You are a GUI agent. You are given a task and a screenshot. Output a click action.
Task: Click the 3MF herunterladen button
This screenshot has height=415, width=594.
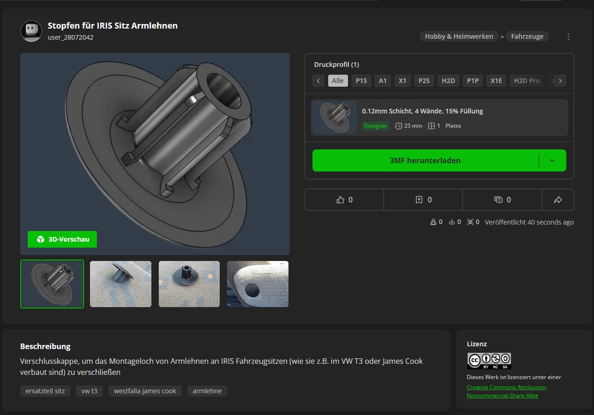click(425, 160)
